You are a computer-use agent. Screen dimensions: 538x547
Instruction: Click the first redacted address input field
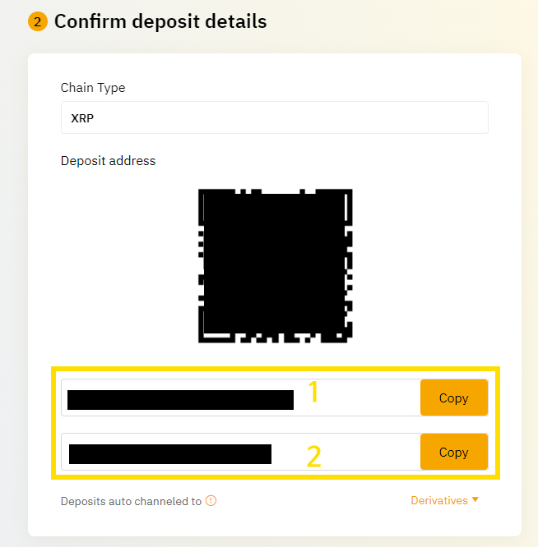coord(241,398)
